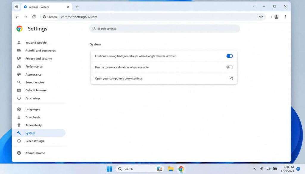Viewport: 305px width, 174px height.
Task: Open a new tab with the plus button
Action: (x=77, y=7)
